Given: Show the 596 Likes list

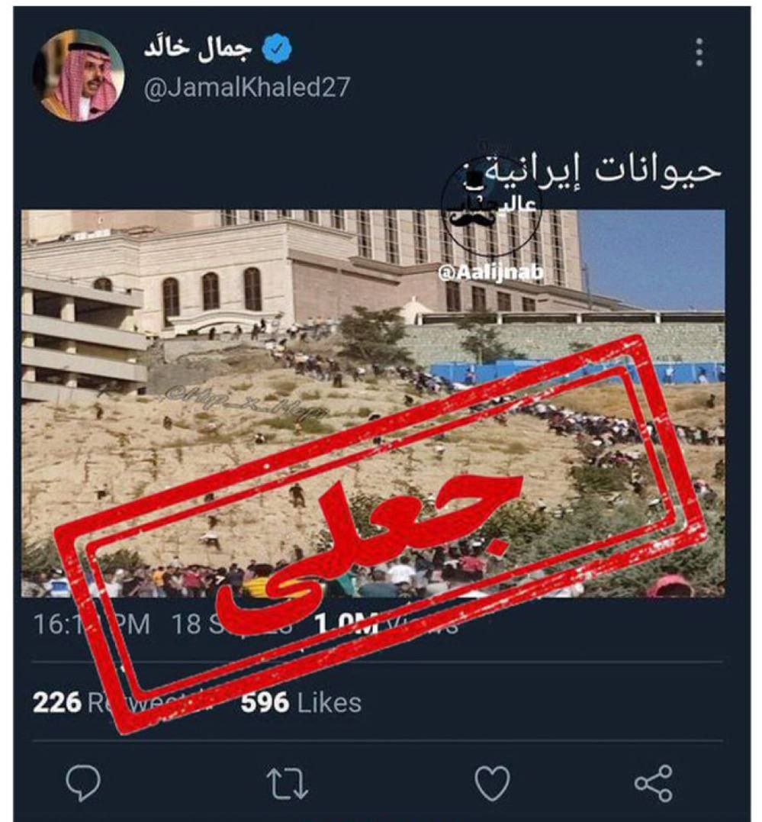Looking at the screenshot, I should coord(301,702).
